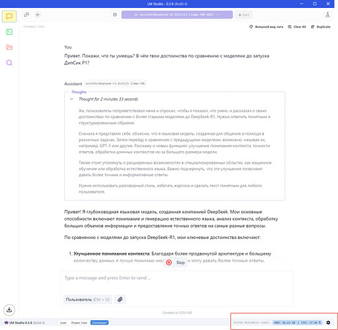Click the 'Thoughts' label
This screenshot has height=330, width=338.
(x=79, y=92)
